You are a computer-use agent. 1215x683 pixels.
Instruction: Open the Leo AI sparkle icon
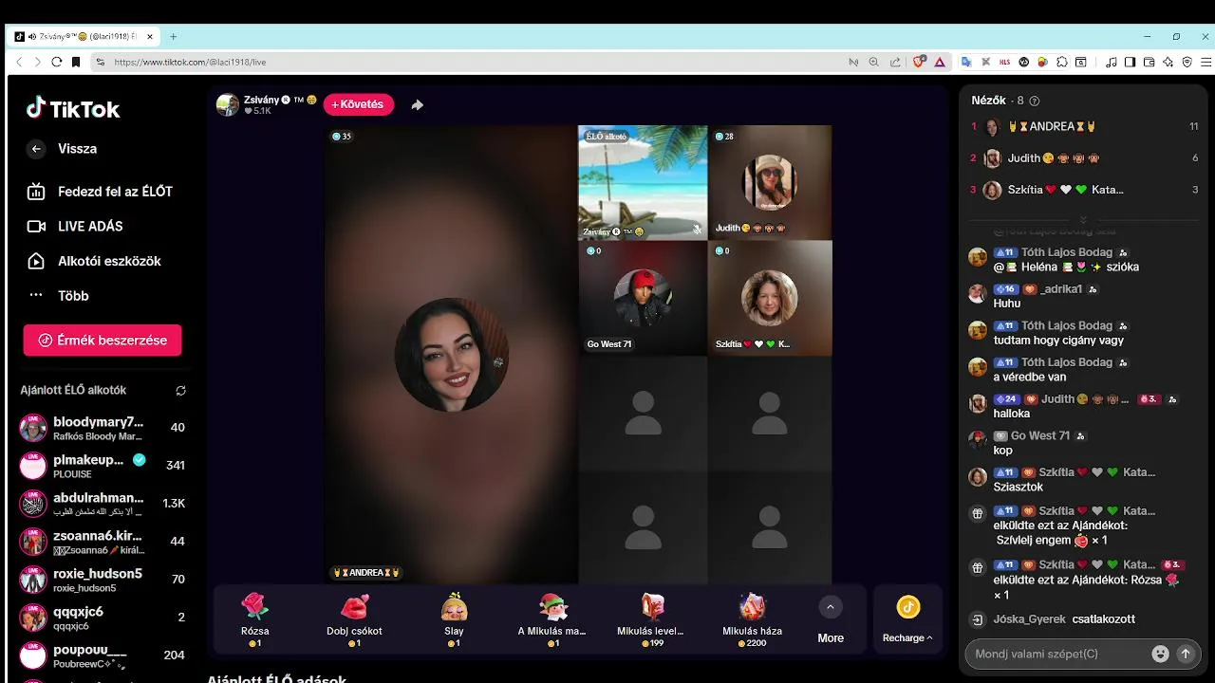(x=1168, y=62)
